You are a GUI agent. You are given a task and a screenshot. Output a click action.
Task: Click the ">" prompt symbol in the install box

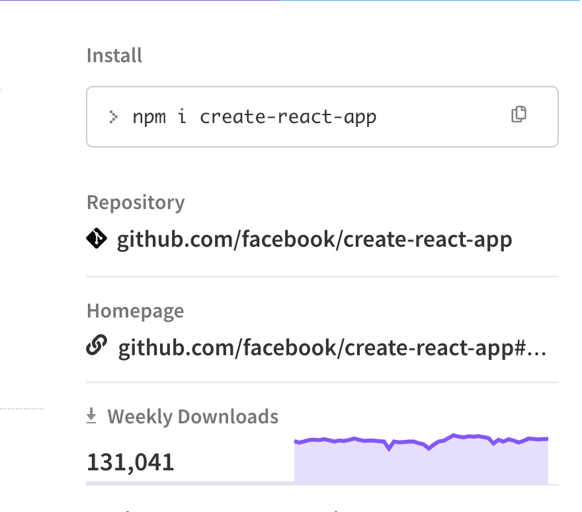(x=114, y=117)
